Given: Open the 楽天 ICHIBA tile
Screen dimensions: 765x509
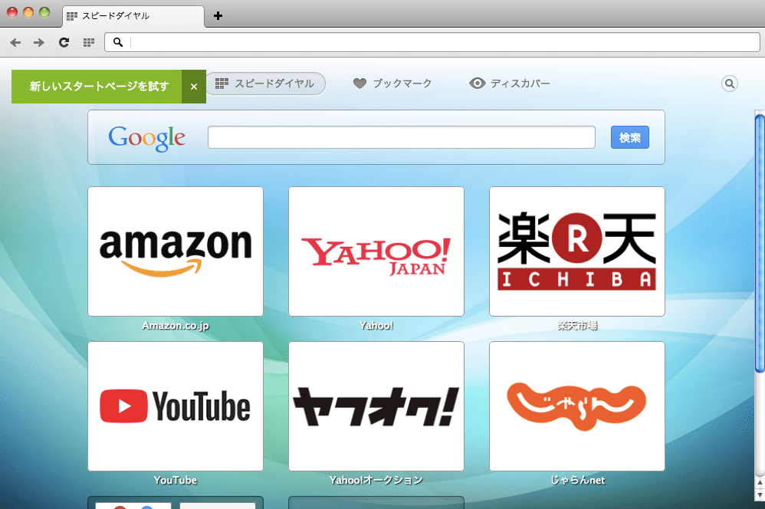Looking at the screenshot, I should (577, 251).
